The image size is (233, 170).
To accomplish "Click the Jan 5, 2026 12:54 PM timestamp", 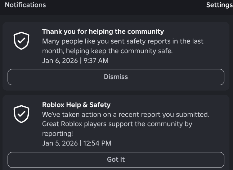I will [x=76, y=143].
